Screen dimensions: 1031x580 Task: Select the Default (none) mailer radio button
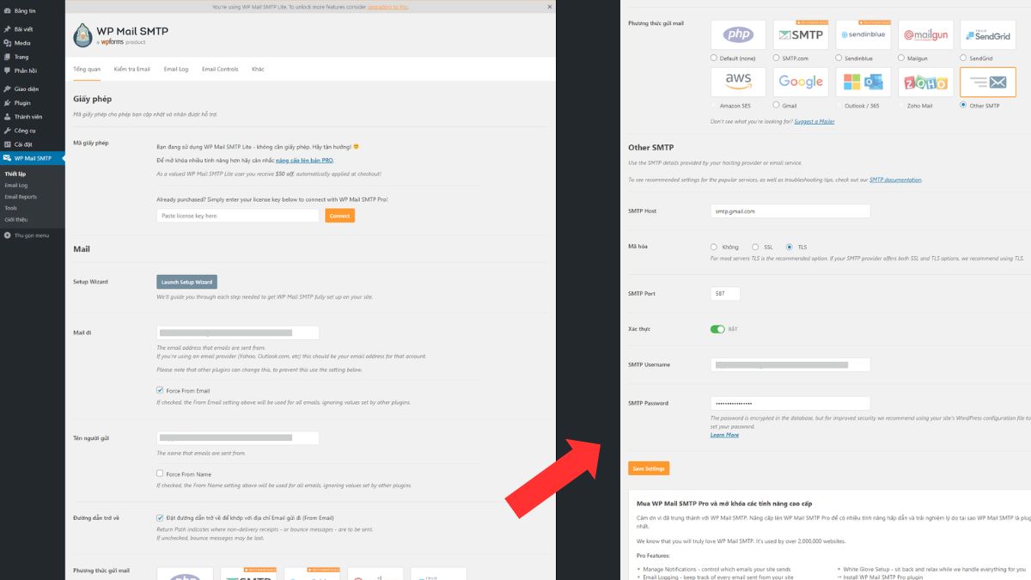pyautogui.click(x=714, y=58)
